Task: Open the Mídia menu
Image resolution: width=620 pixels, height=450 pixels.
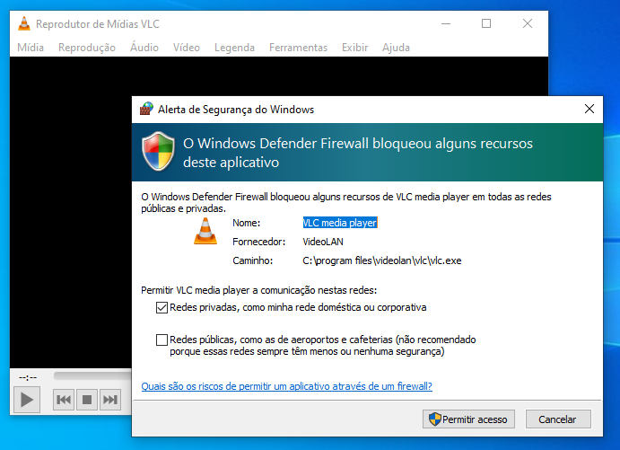Action: point(31,48)
